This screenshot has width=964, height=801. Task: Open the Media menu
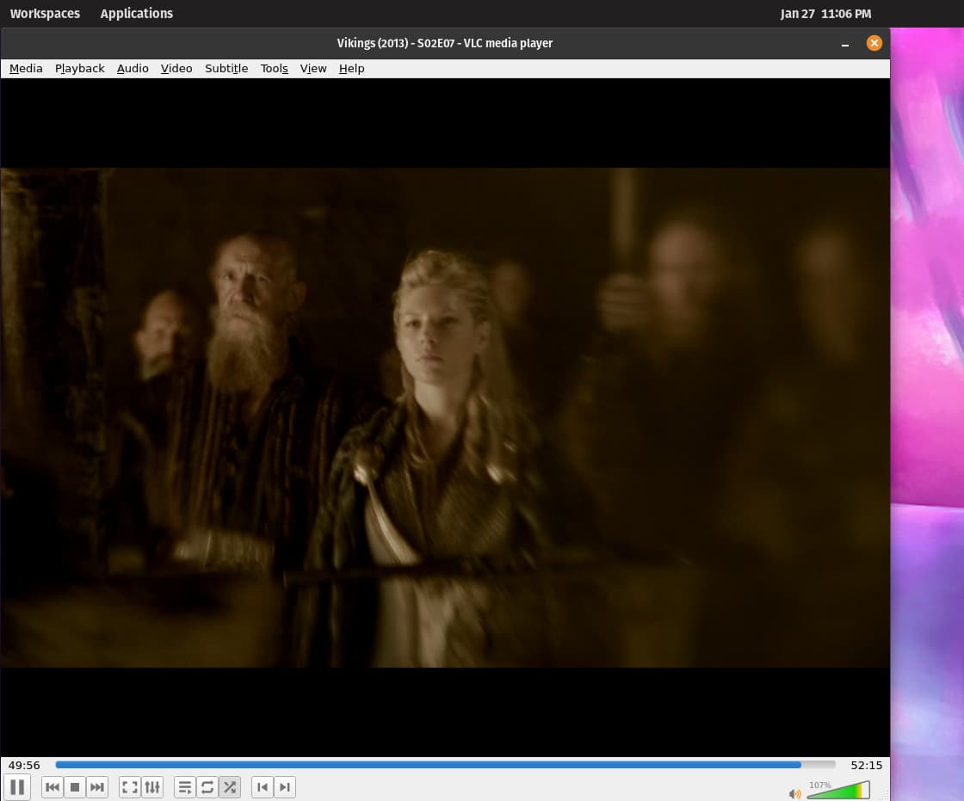pos(26,69)
